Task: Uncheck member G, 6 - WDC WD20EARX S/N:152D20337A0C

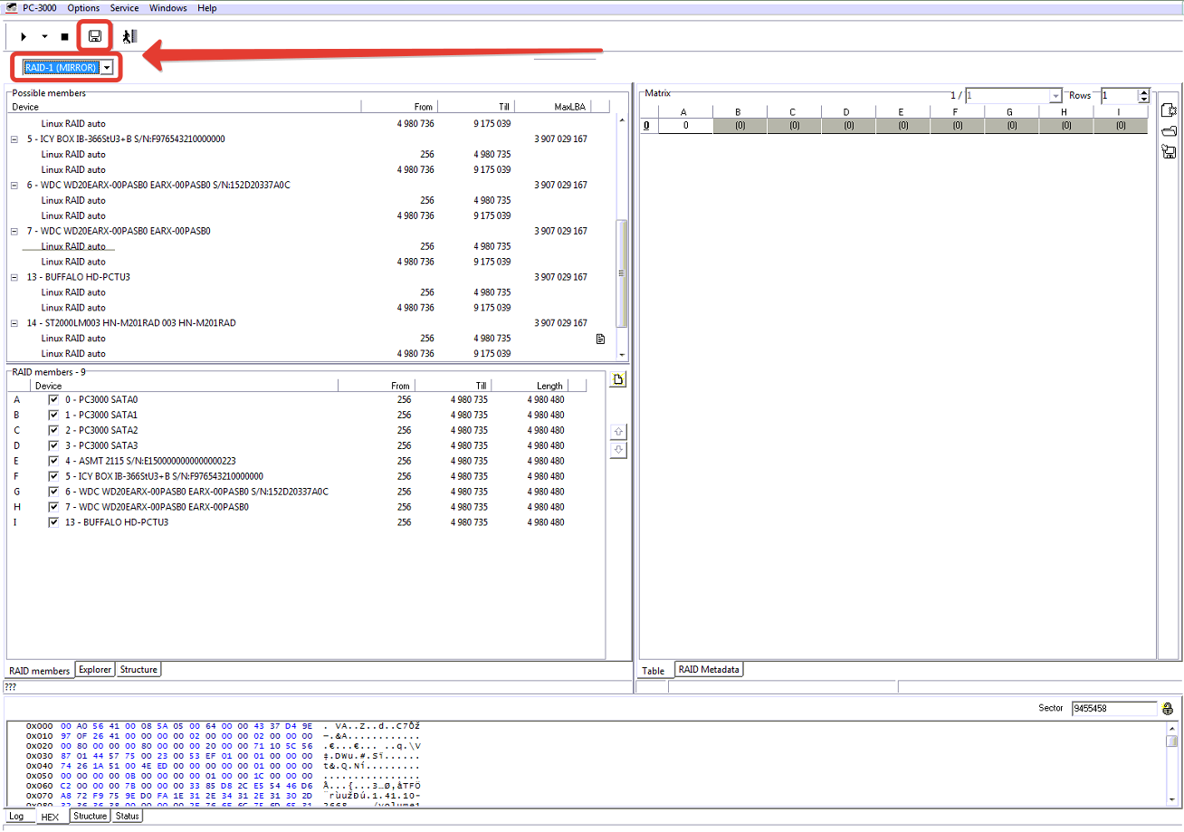Action: pyautogui.click(x=53, y=492)
